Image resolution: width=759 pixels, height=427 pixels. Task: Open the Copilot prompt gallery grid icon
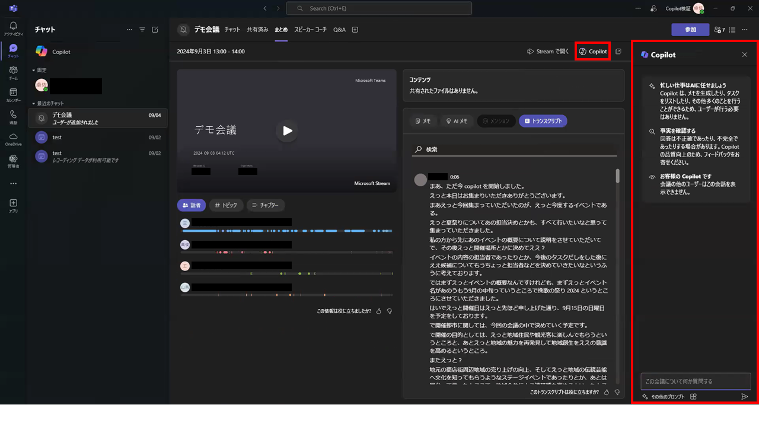[x=693, y=397]
